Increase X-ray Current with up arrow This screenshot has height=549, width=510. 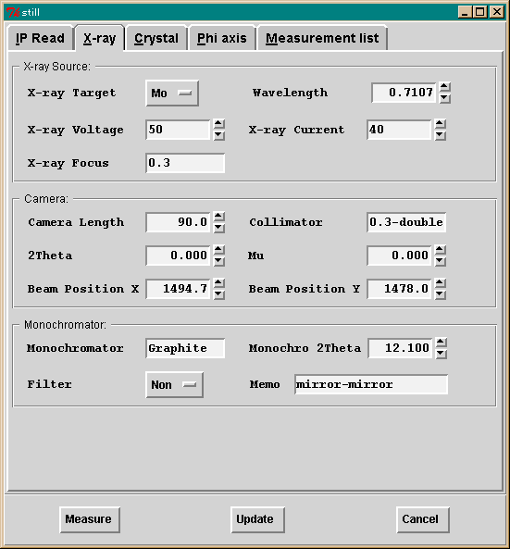coord(441,124)
